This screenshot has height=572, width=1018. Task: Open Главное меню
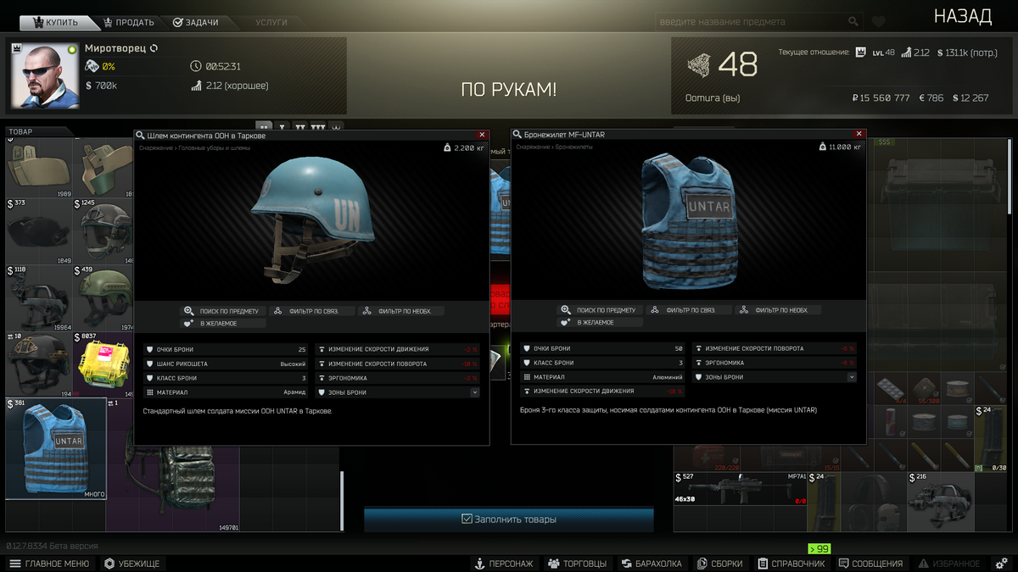coord(49,564)
